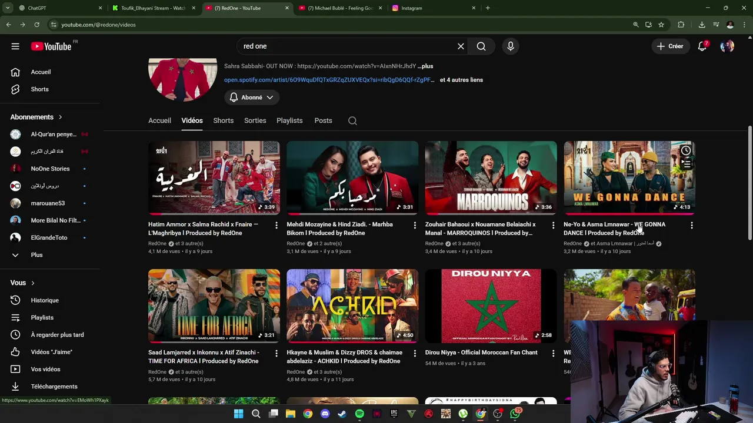Bookmark this page with star icon

click(661, 25)
